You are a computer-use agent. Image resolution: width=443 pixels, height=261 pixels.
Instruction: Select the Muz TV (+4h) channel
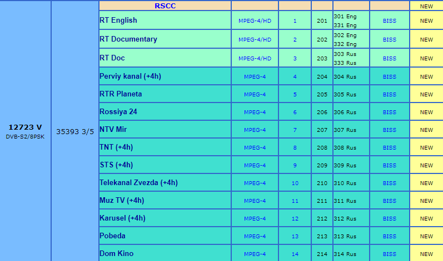click(122, 201)
